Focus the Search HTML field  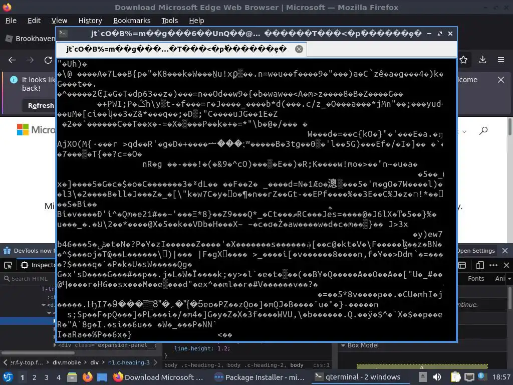(x=30, y=279)
